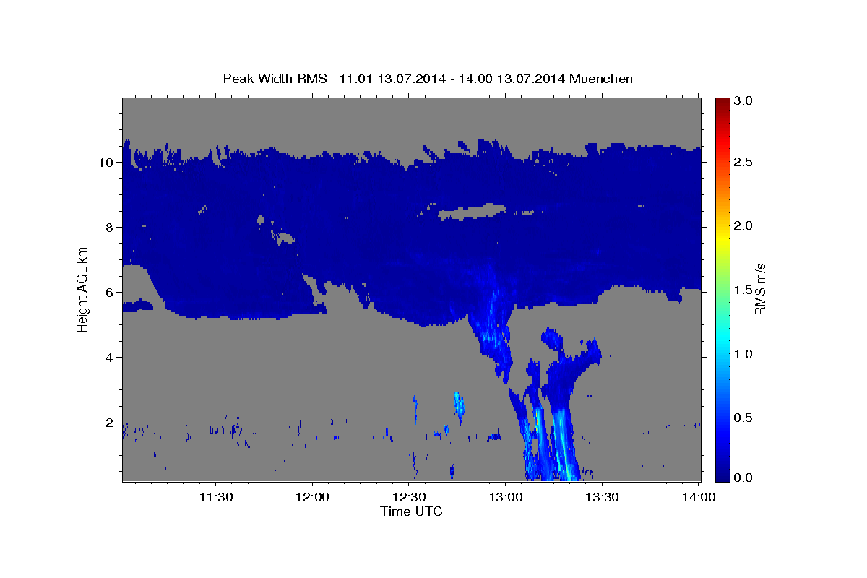Image resolution: width=867 pixels, height=578 pixels.
Task: Click the yellow region of the colorbar
Action: [x=722, y=238]
